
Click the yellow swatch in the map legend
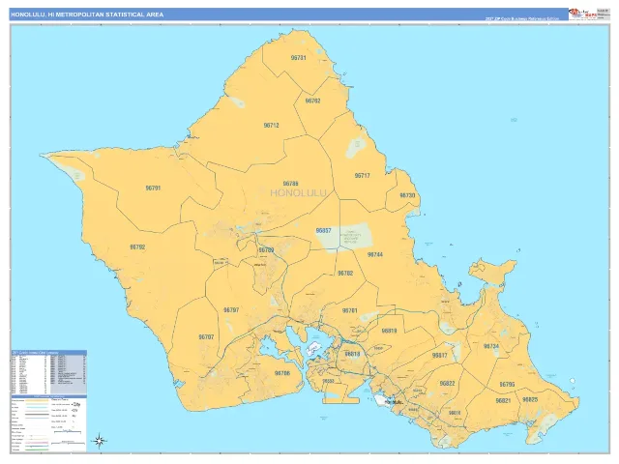37,400
